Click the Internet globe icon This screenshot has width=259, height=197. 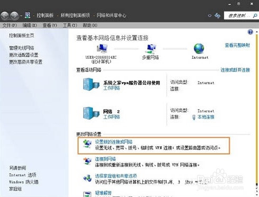coord(199,49)
